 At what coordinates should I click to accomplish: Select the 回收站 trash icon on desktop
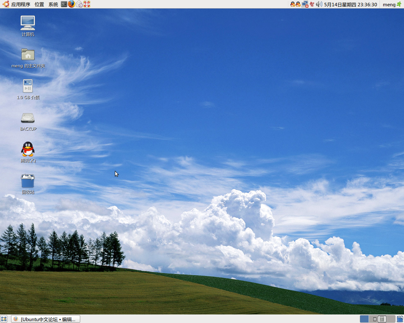(x=28, y=184)
